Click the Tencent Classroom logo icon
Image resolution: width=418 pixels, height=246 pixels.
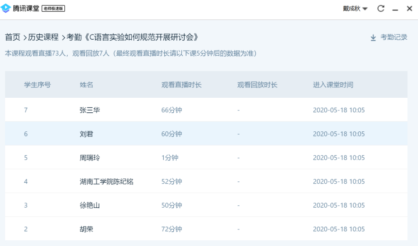(6, 9)
